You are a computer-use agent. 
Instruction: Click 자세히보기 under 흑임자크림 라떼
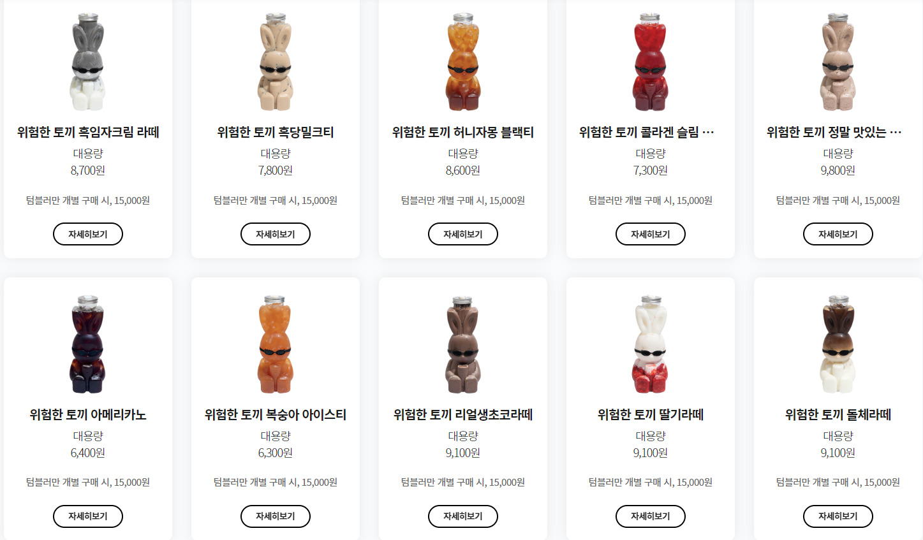pos(87,234)
